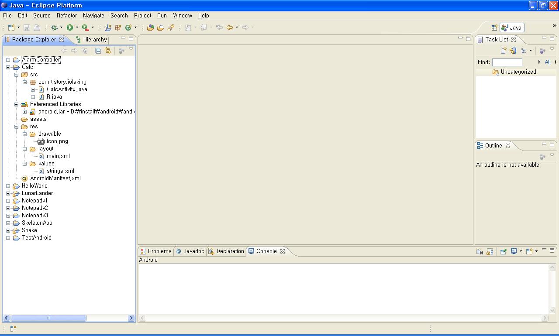This screenshot has width=559, height=336.
Task: Expand the HelloWorld project
Action: (8, 186)
